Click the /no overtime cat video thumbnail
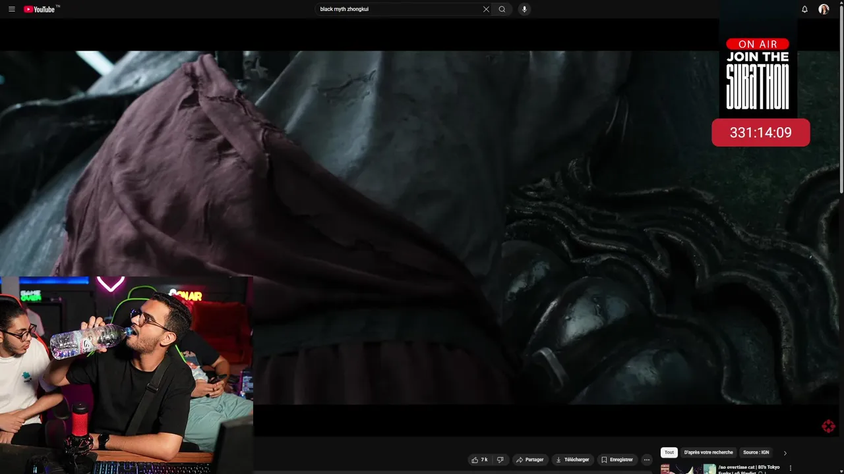This screenshot has height=474, width=844. (x=688, y=469)
